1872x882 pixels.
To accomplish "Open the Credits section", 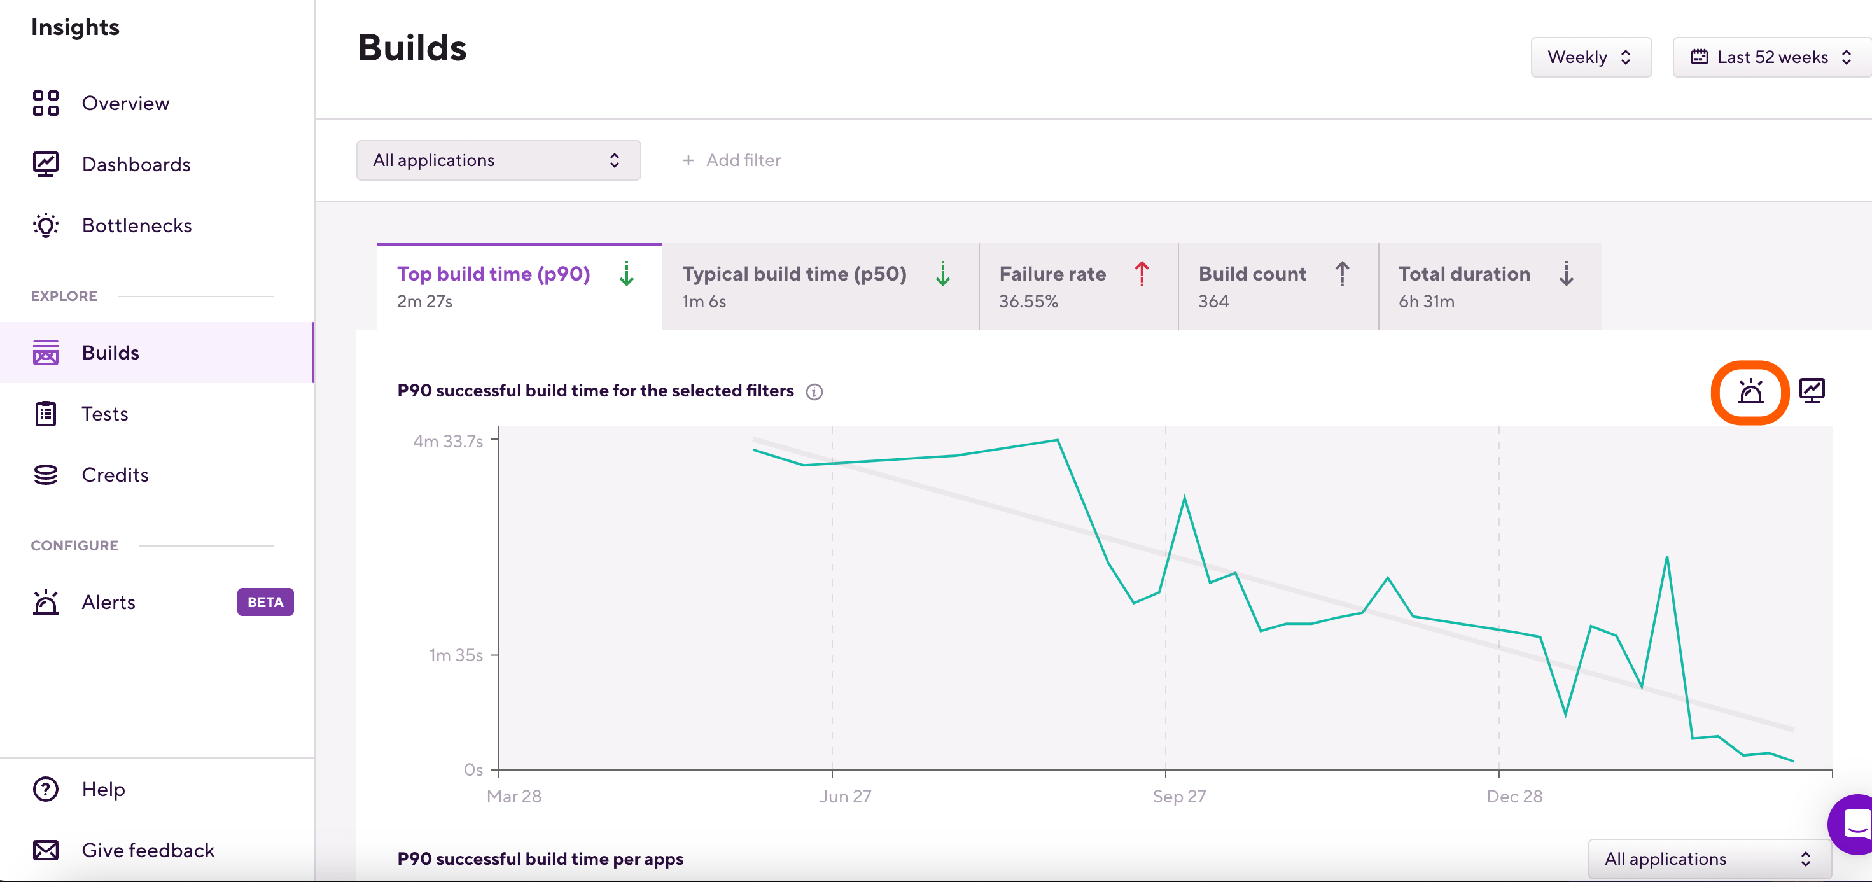I will point(115,475).
